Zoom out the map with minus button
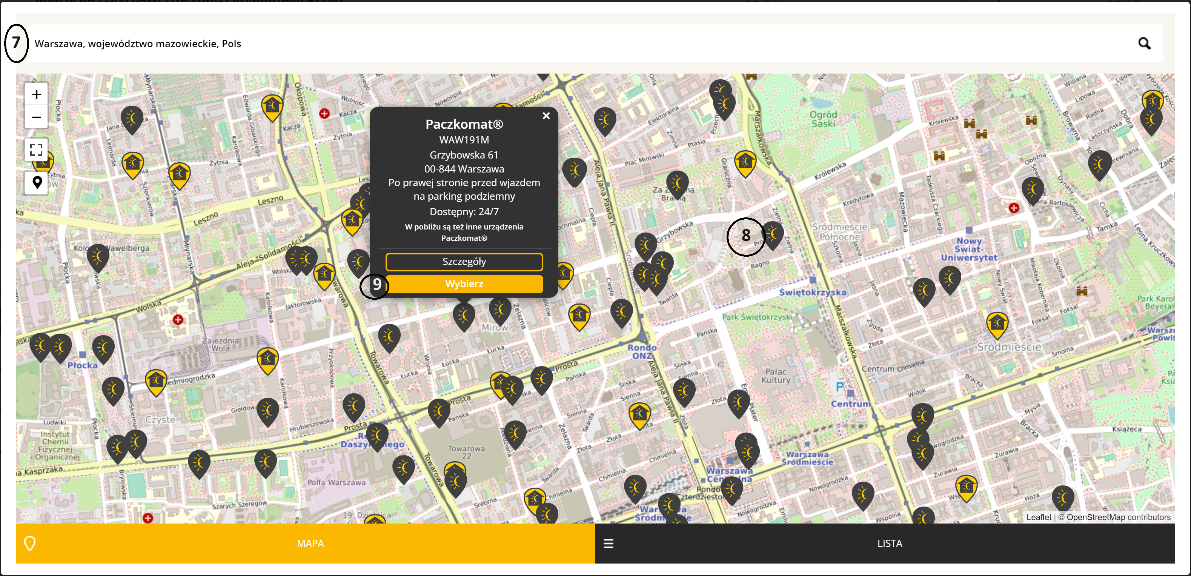This screenshot has width=1191, height=576. [x=37, y=117]
